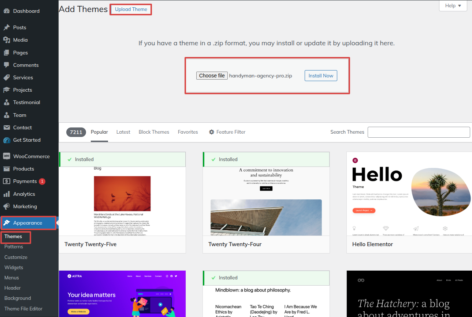Open the Header submenu item
The width and height of the screenshot is (472, 317).
tap(12, 288)
